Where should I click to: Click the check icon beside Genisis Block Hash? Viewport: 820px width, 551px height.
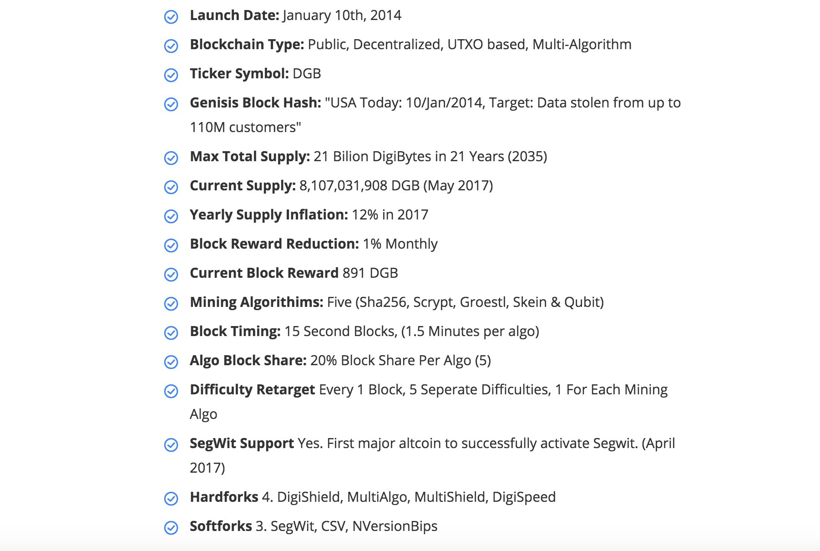pyautogui.click(x=171, y=104)
